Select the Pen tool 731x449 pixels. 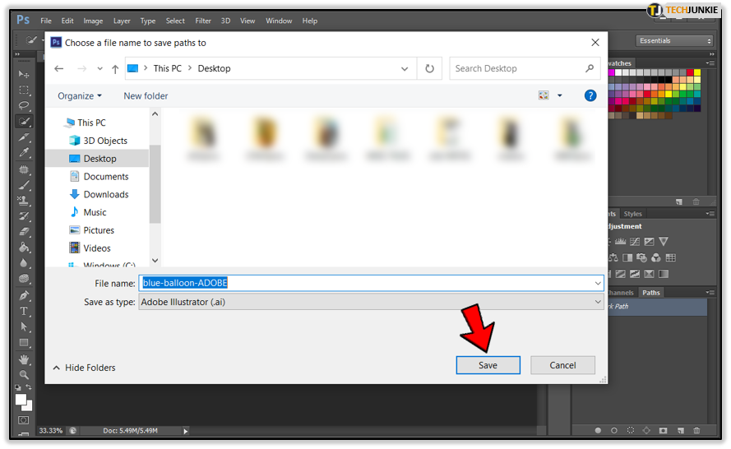click(24, 295)
